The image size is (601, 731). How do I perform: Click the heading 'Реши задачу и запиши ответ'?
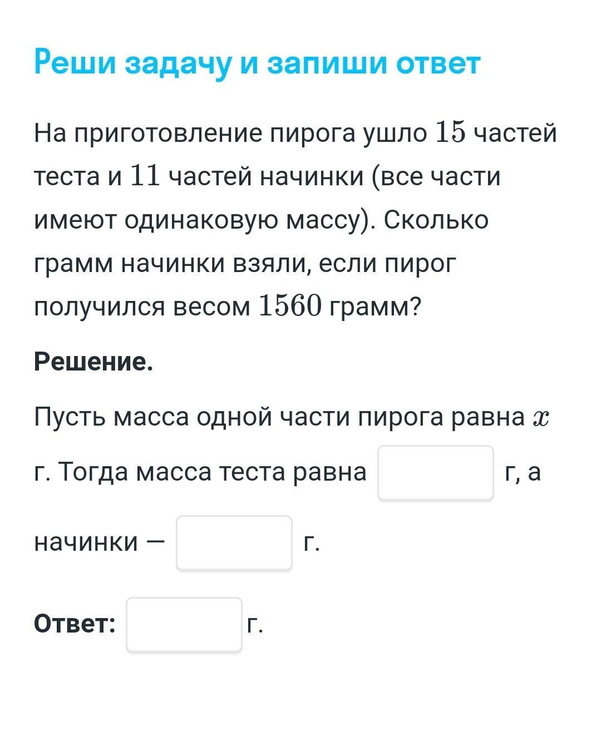257,63
